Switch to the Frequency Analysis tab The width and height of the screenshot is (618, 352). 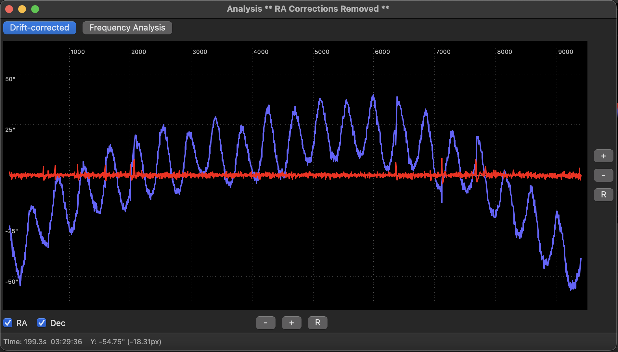(x=127, y=28)
